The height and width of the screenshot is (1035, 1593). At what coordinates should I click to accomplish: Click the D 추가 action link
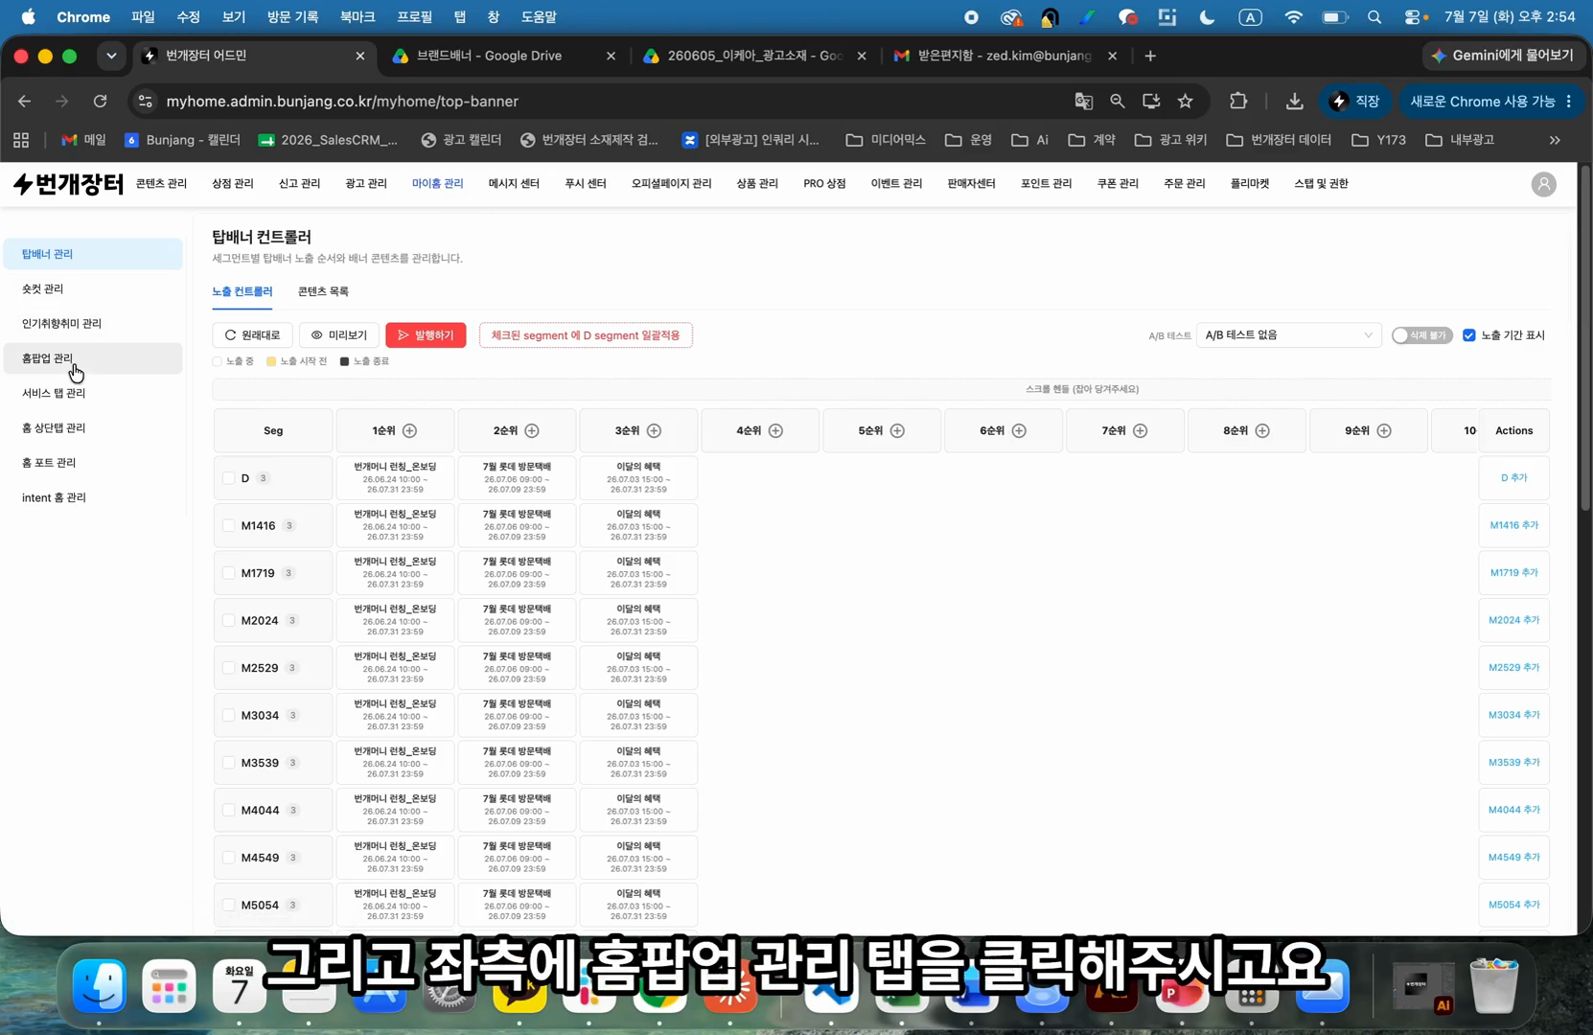pyautogui.click(x=1513, y=478)
